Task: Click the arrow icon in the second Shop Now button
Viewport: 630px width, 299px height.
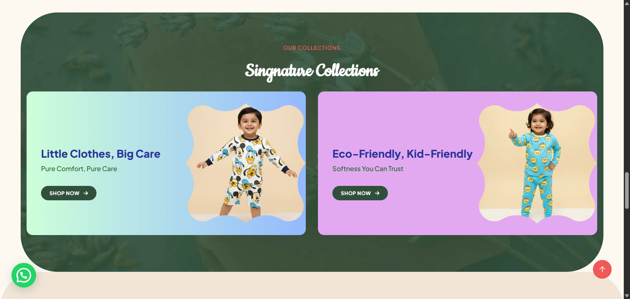Action: [377, 193]
